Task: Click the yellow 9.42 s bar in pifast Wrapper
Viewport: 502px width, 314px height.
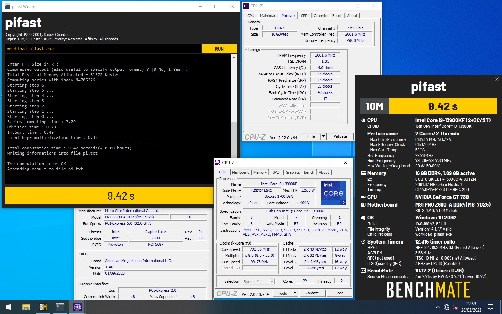Action: point(109,196)
